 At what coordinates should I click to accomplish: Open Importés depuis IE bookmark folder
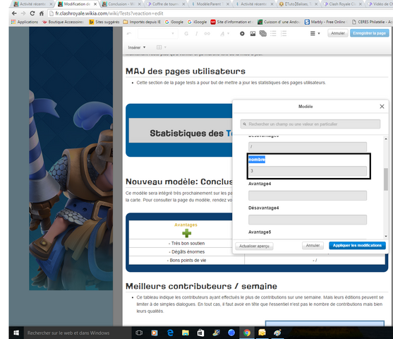(142, 22)
